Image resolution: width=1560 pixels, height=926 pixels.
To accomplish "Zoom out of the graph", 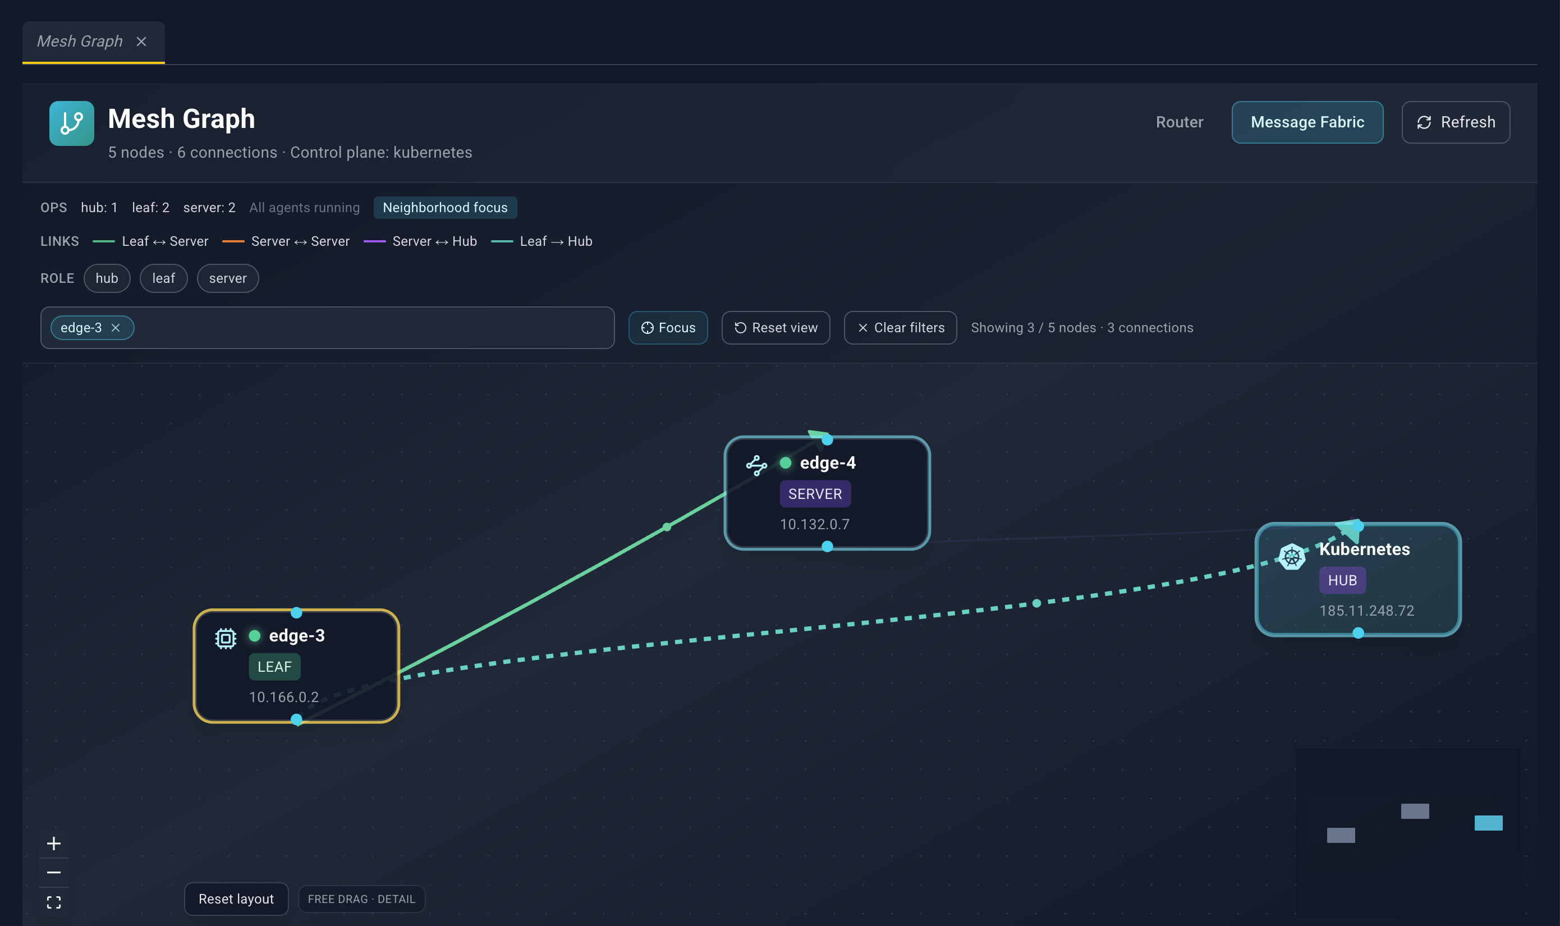I will [x=54, y=872].
